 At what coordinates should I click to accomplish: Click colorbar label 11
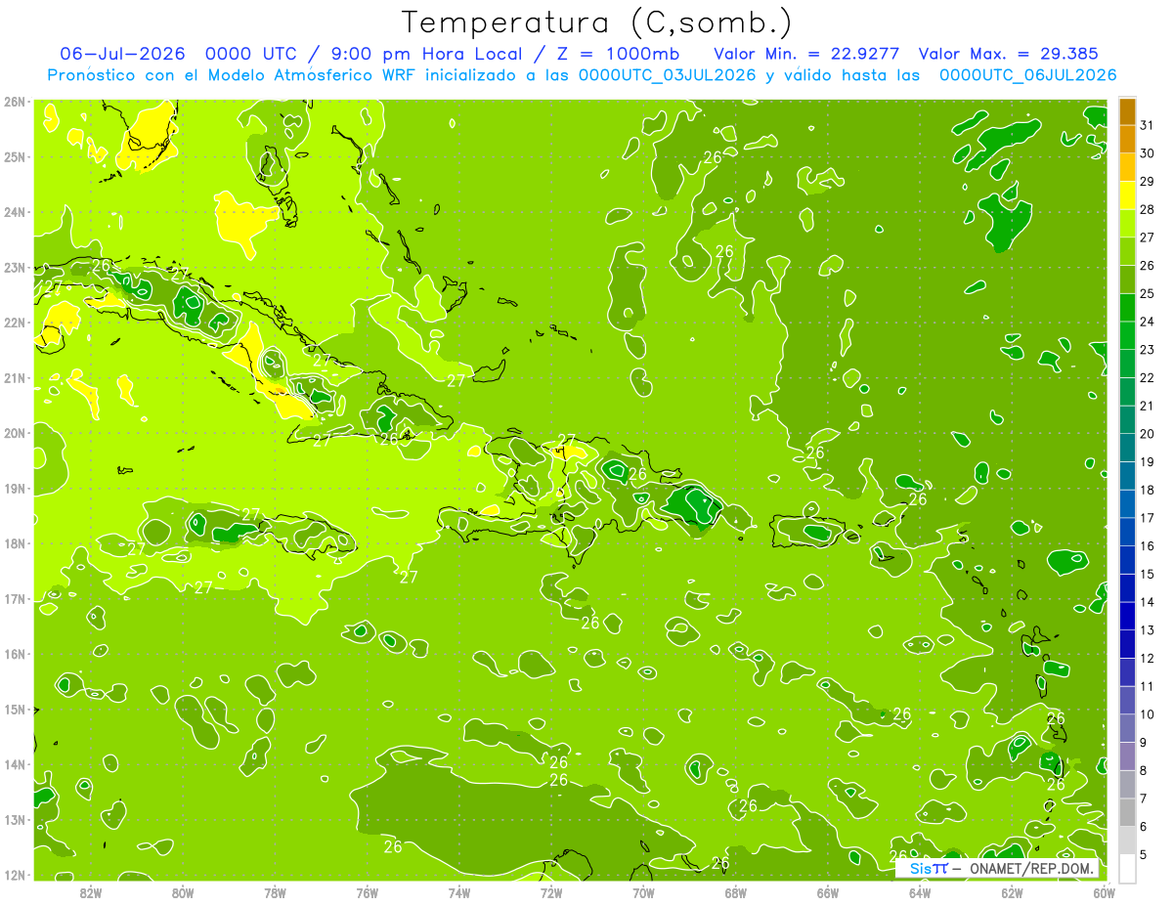pos(1148,686)
